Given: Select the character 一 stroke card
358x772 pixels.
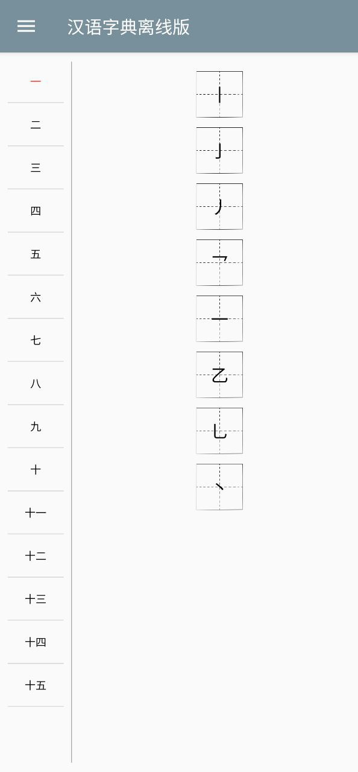Looking at the screenshot, I should pos(219,318).
